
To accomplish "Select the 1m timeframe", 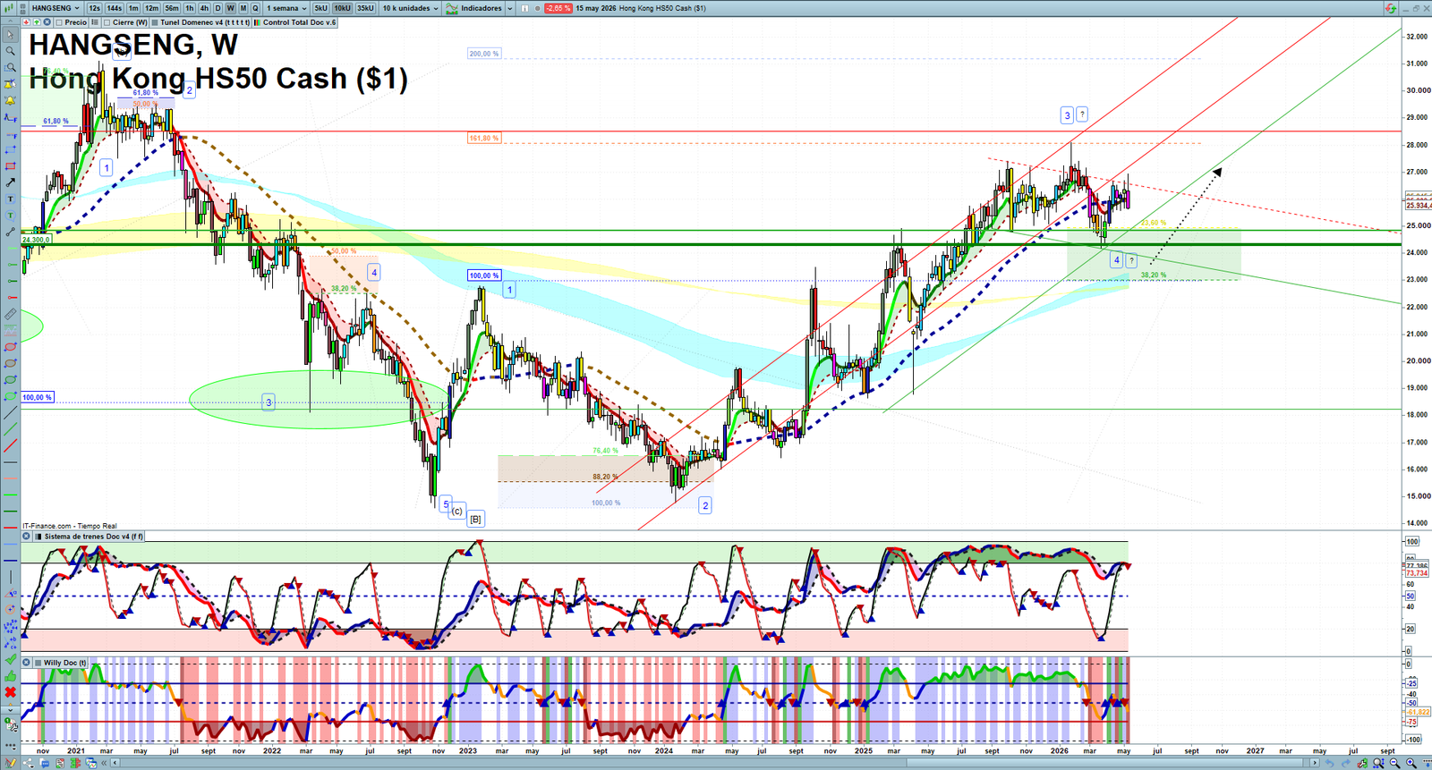I will pyautogui.click(x=133, y=8).
